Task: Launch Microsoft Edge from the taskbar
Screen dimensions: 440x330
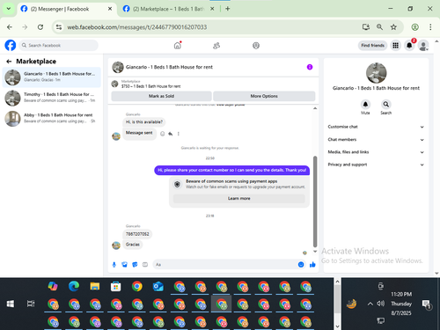Action: [74, 286]
